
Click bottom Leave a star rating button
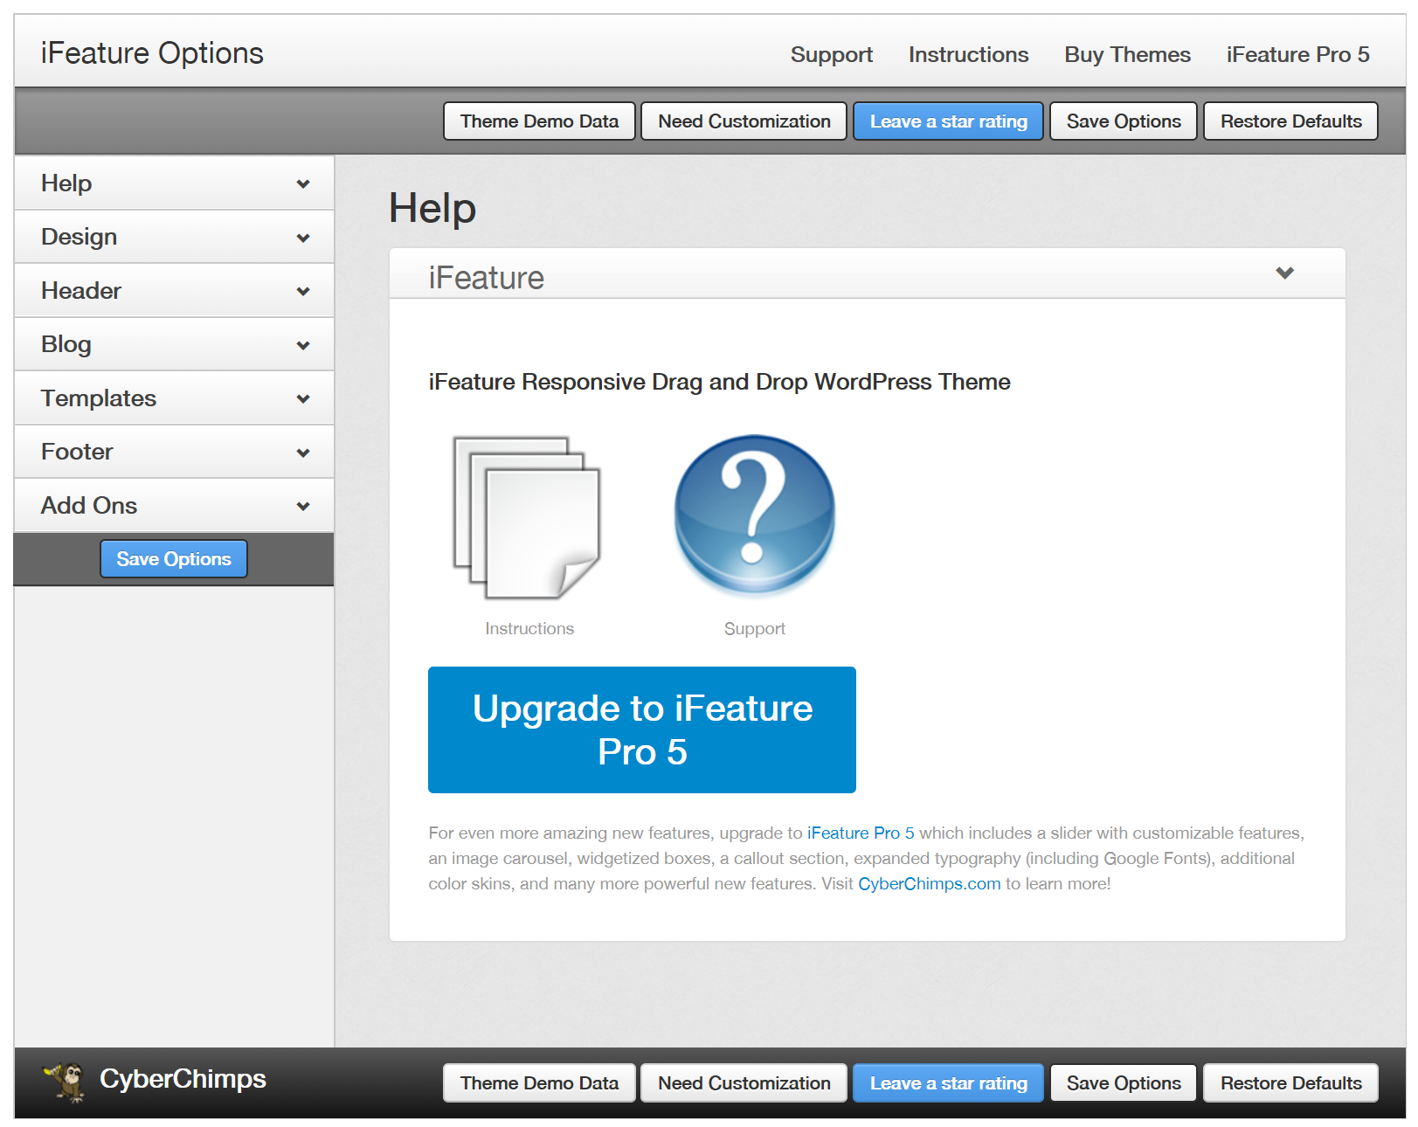coord(948,1083)
